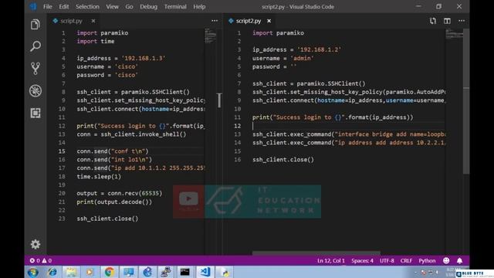Open the command prompt taskbar icon

[185, 272]
